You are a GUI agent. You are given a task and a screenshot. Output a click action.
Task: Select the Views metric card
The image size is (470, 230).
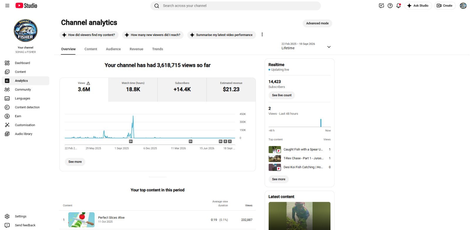(x=84, y=90)
